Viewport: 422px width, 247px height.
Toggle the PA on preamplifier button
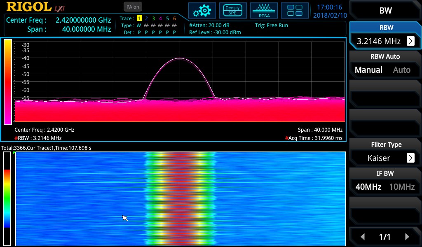click(132, 7)
